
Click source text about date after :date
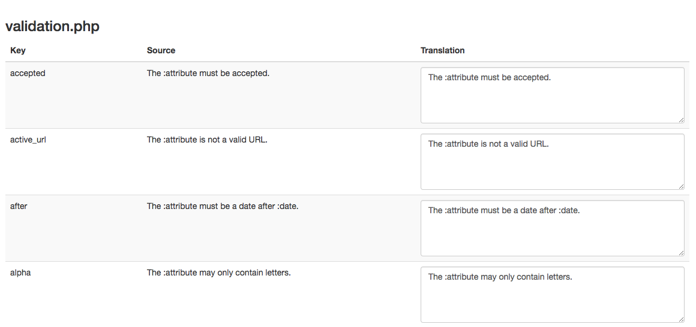[223, 206]
